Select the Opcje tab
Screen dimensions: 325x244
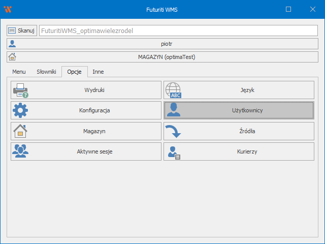74,72
